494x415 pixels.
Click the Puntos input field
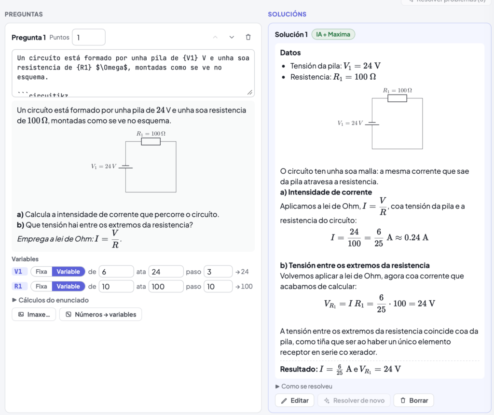(x=89, y=37)
